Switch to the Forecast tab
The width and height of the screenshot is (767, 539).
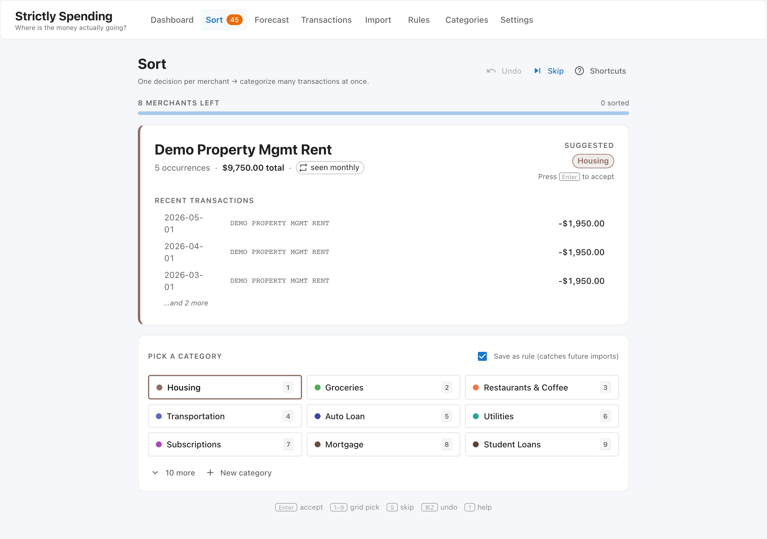click(x=271, y=20)
